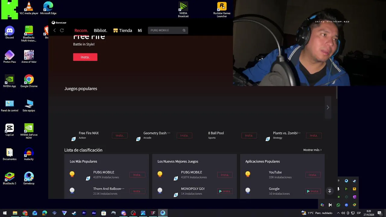Viewport: 386px width, 217px height.
Task: Open the Tienda tab
Action: (122, 30)
